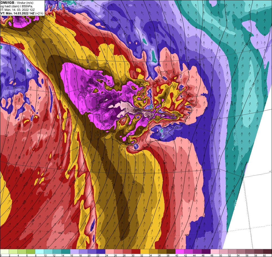272x257 pixels.
Task: Click the bright yellow legend swatch between 32 and 34
Action: point(145,252)
